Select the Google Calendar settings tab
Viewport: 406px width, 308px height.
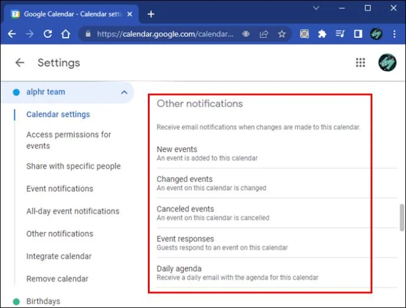[71, 14]
